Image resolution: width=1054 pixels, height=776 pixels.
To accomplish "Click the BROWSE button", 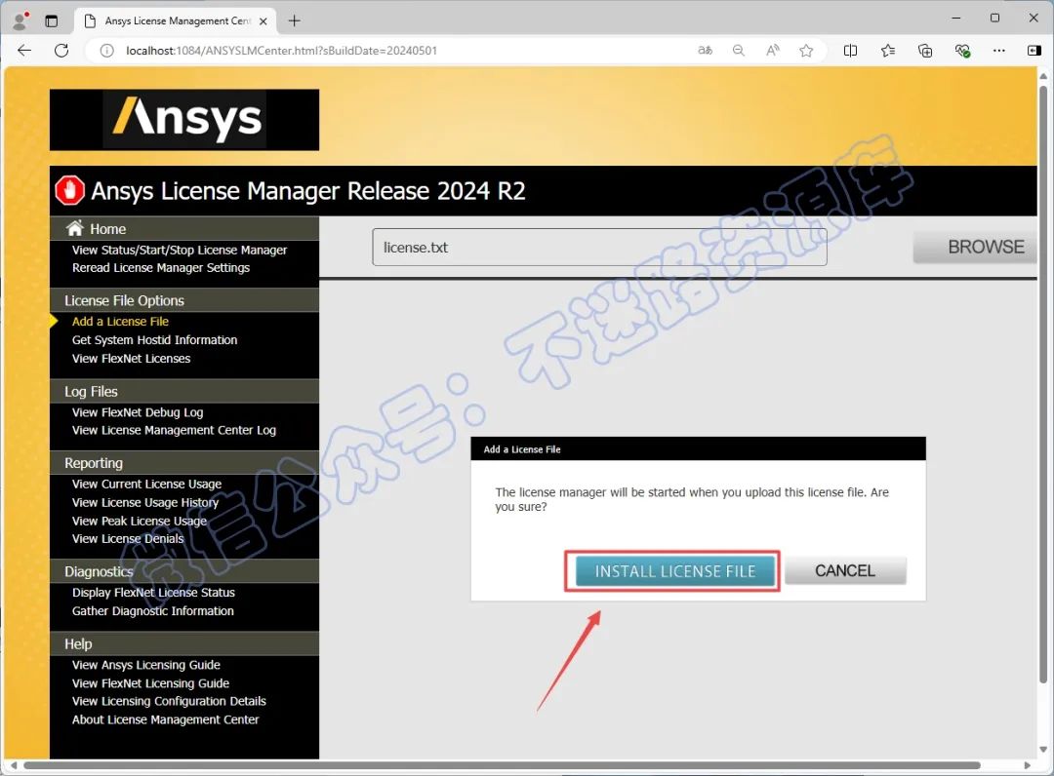I will click(975, 247).
